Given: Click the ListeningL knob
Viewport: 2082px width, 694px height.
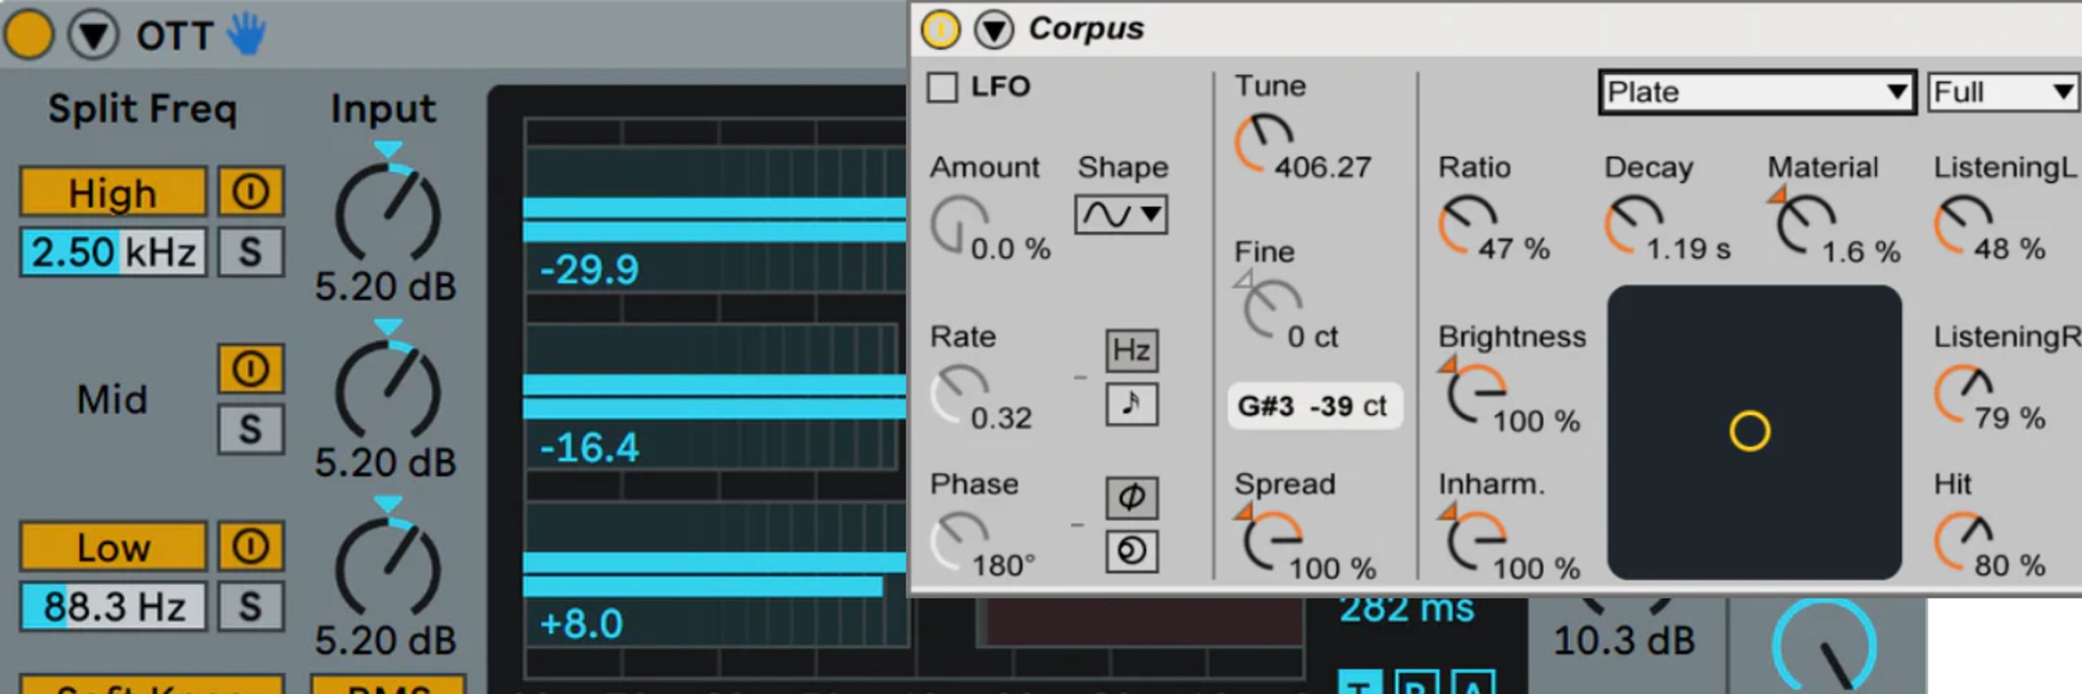Looking at the screenshot, I should pyautogui.click(x=1964, y=225).
